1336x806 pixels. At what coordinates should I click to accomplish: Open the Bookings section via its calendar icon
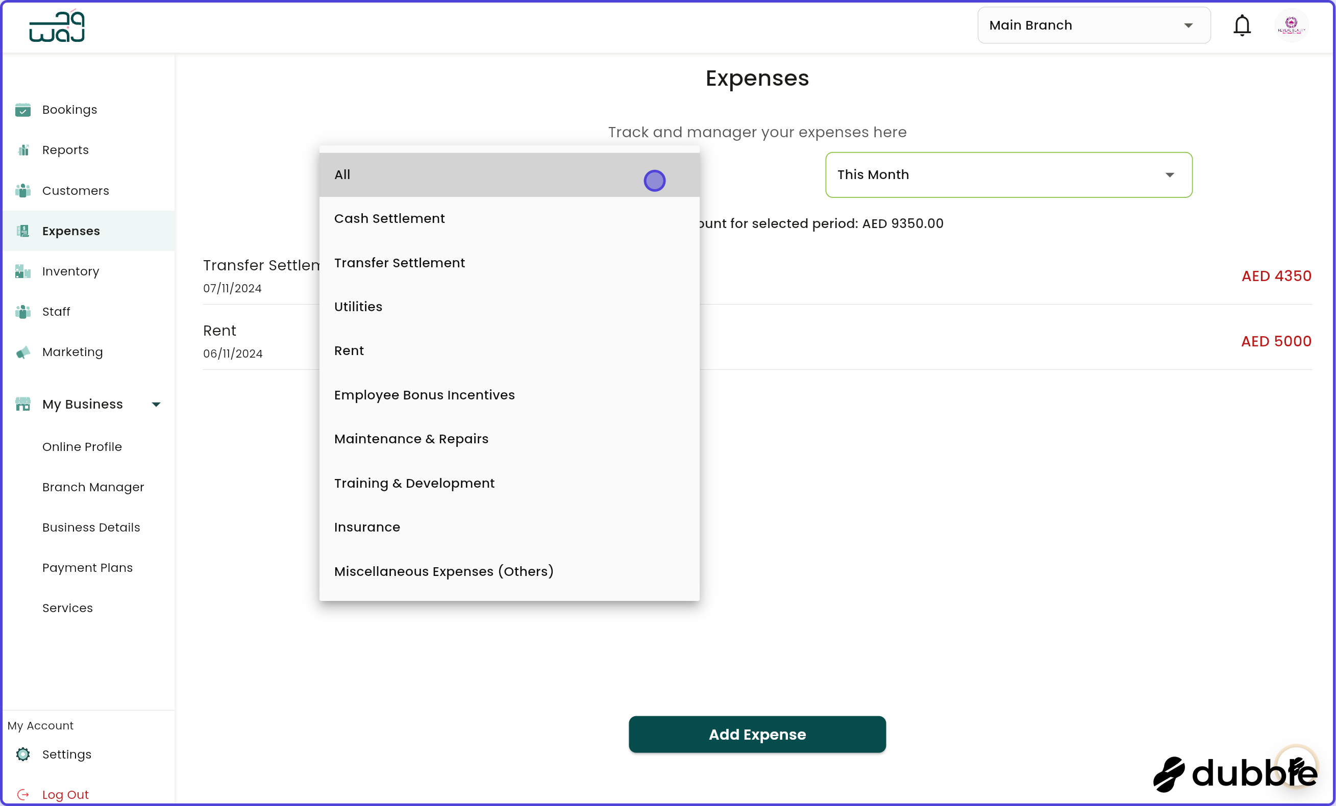(x=23, y=110)
